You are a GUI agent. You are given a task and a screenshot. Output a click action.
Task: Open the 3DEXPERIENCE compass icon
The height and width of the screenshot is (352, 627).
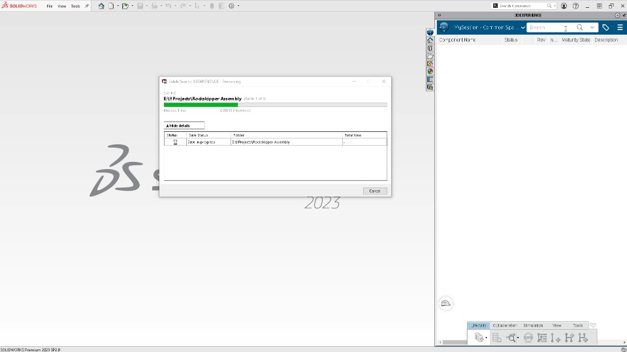[444, 27]
